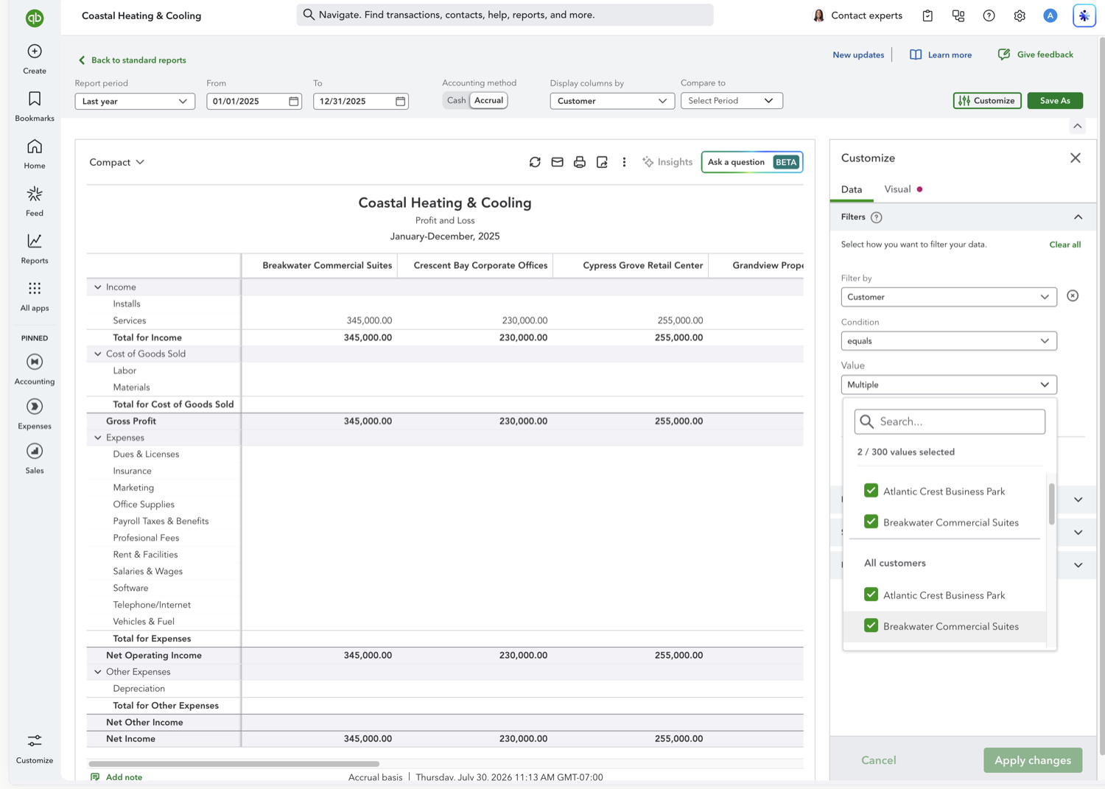Open the header icon beside the clipboard
The width and height of the screenshot is (1105, 789).
point(958,15)
